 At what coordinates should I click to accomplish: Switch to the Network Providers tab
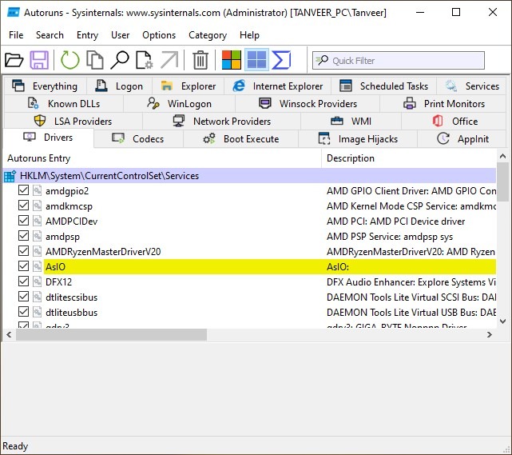[x=222, y=122]
